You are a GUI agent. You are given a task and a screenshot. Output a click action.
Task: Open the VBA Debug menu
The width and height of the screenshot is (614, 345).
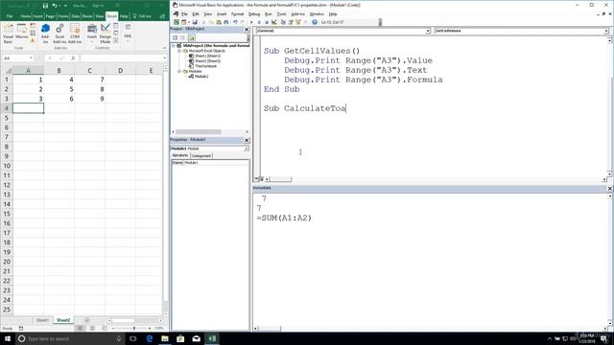tap(254, 14)
